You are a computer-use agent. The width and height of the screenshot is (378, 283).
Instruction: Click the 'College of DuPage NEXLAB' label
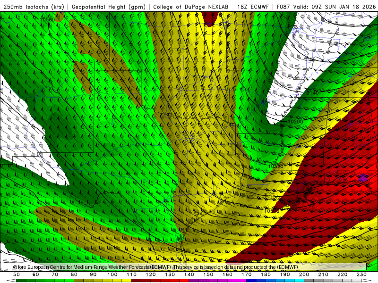point(191,7)
